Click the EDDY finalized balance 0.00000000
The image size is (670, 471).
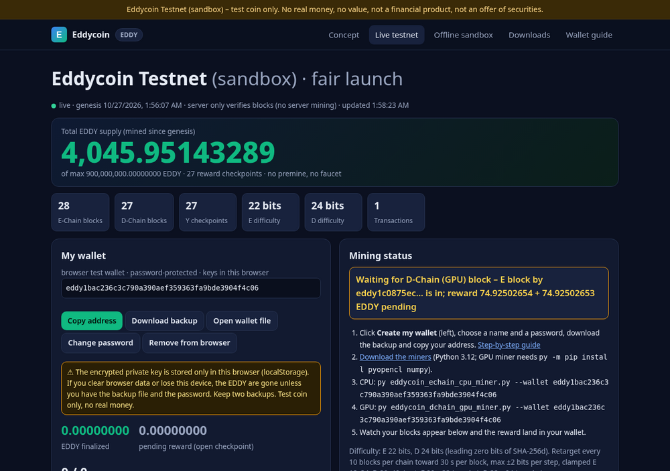coord(95,430)
